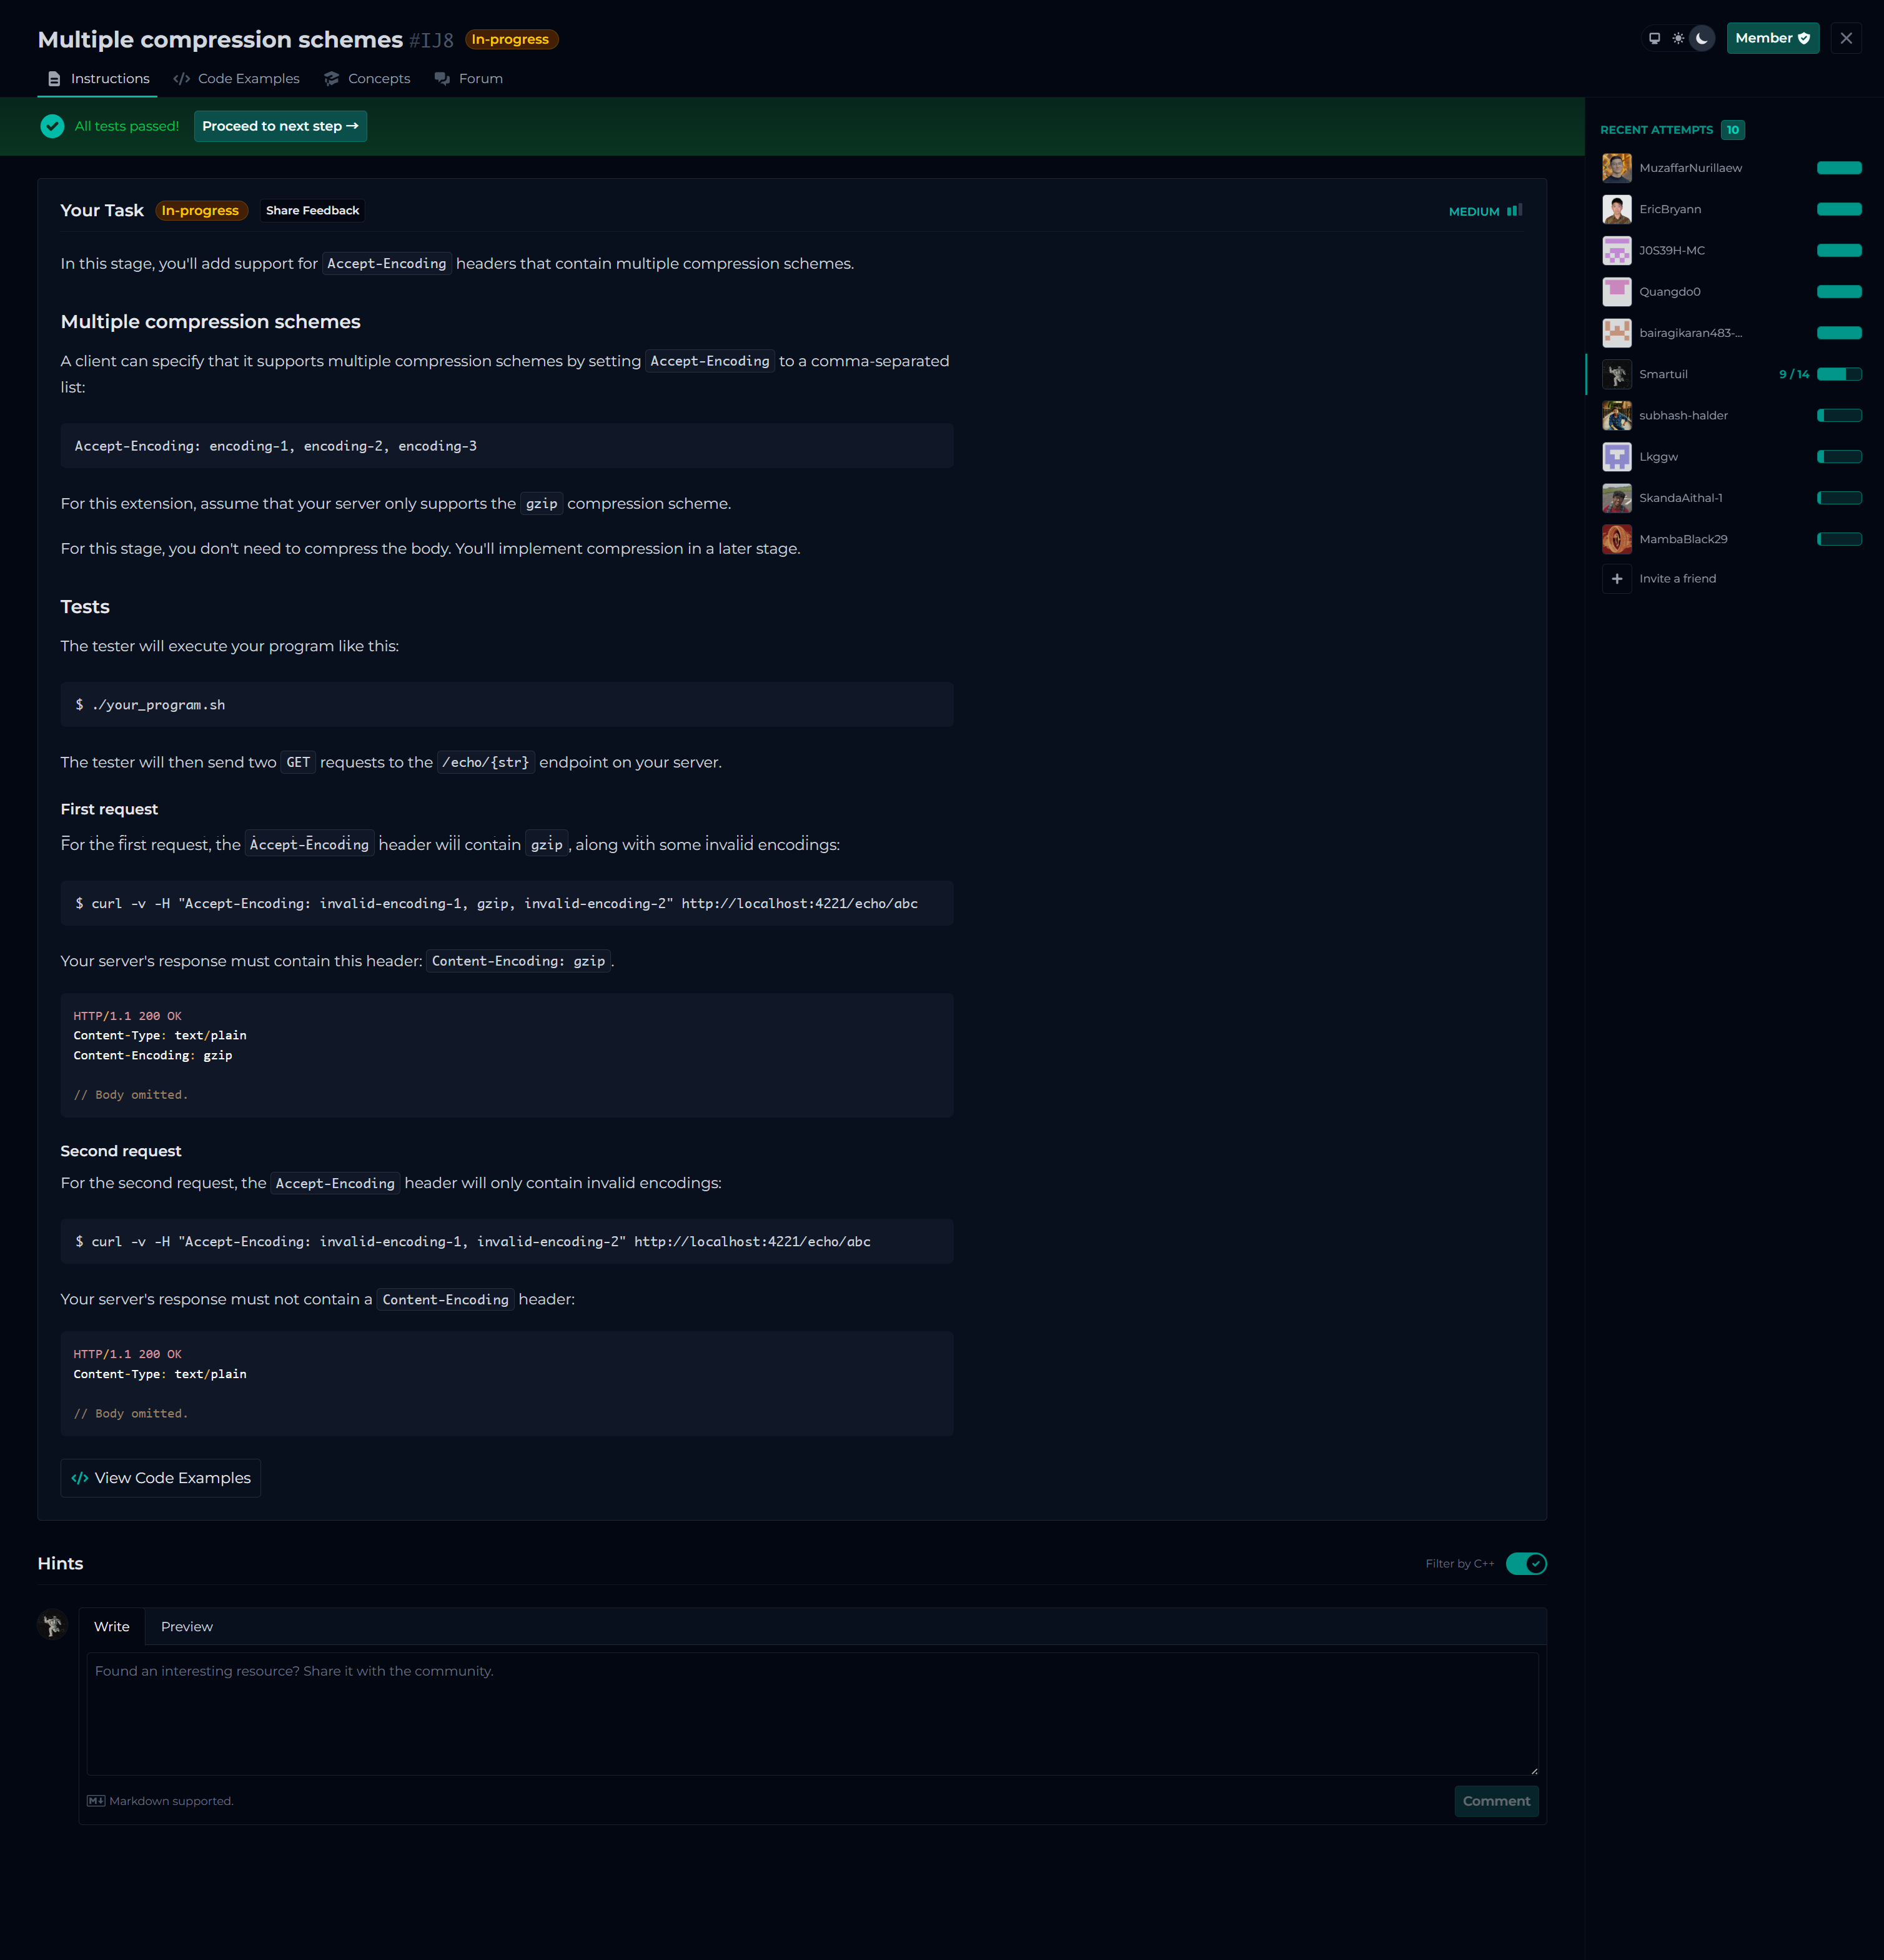1884x1960 pixels.
Task: Select the light theme sun icon
Action: pyautogui.click(x=1678, y=39)
